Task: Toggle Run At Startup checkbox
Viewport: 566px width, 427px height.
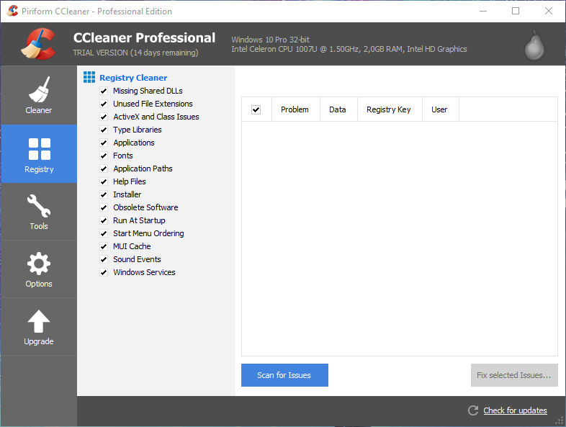Action: tap(104, 220)
